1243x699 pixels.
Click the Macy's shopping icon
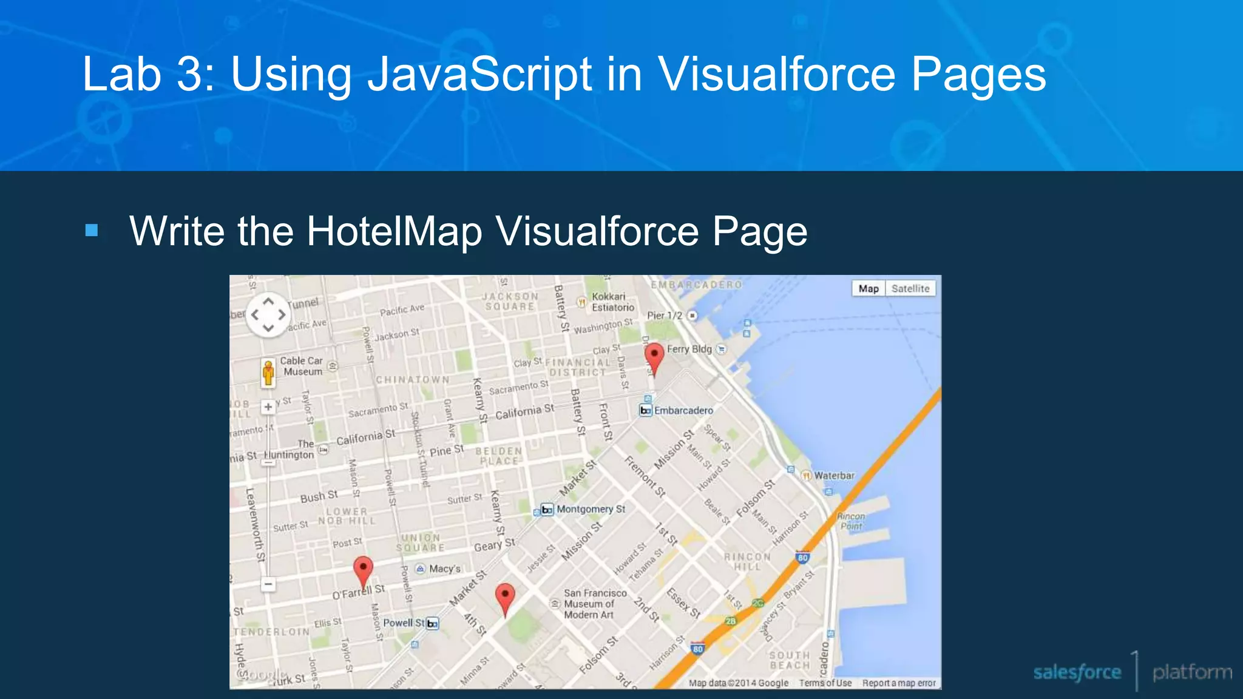pos(420,569)
